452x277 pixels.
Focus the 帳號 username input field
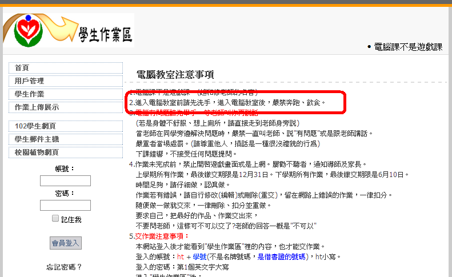(x=65, y=180)
